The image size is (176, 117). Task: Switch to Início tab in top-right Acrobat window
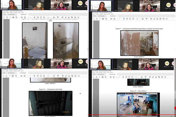[94, 16]
